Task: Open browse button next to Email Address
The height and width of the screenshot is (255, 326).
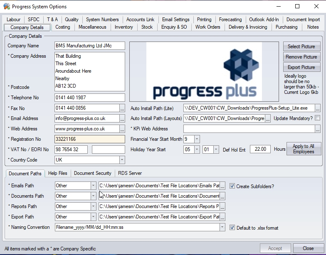Action: [x=122, y=118]
